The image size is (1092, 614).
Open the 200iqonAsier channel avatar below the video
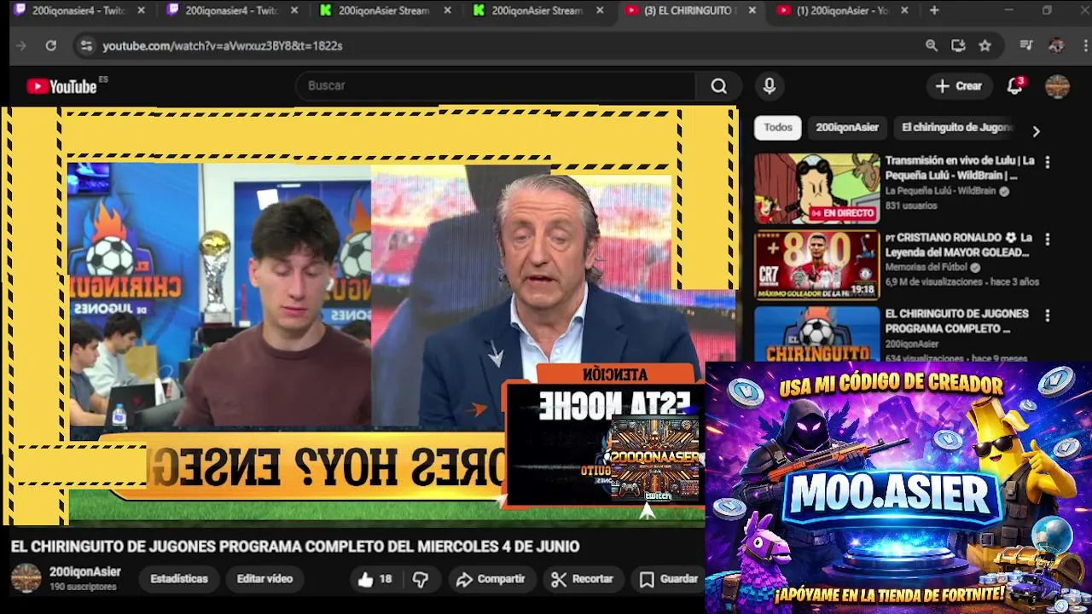tap(26, 578)
